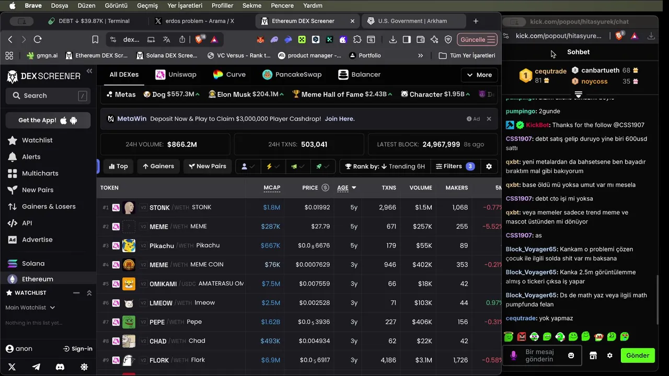The height and width of the screenshot is (376, 669).
Task: Click the microphone icon in chat input
Action: [x=513, y=356]
